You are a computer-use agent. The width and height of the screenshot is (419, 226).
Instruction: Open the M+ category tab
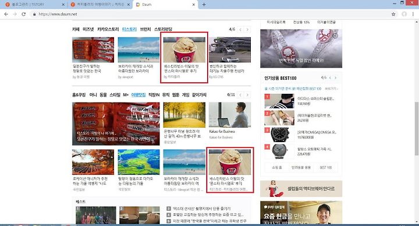(x=126, y=95)
